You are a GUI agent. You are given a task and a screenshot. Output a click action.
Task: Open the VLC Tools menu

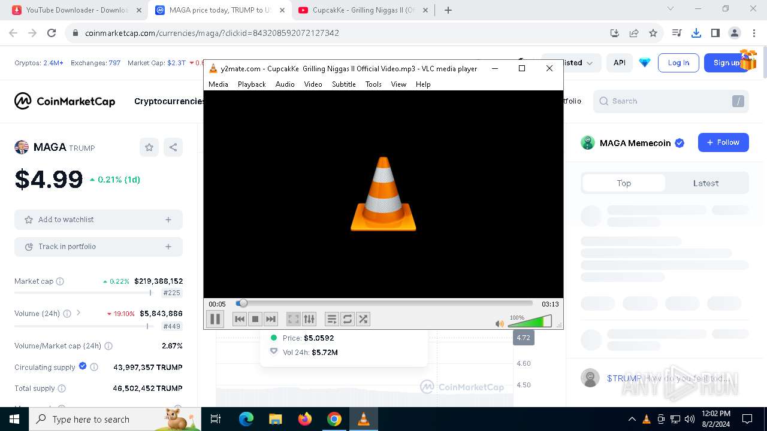(373, 84)
